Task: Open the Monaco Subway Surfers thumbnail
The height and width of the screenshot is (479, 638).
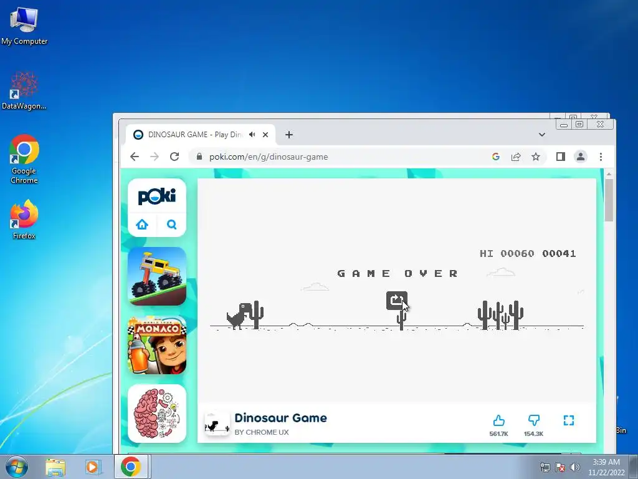Action: (157, 345)
